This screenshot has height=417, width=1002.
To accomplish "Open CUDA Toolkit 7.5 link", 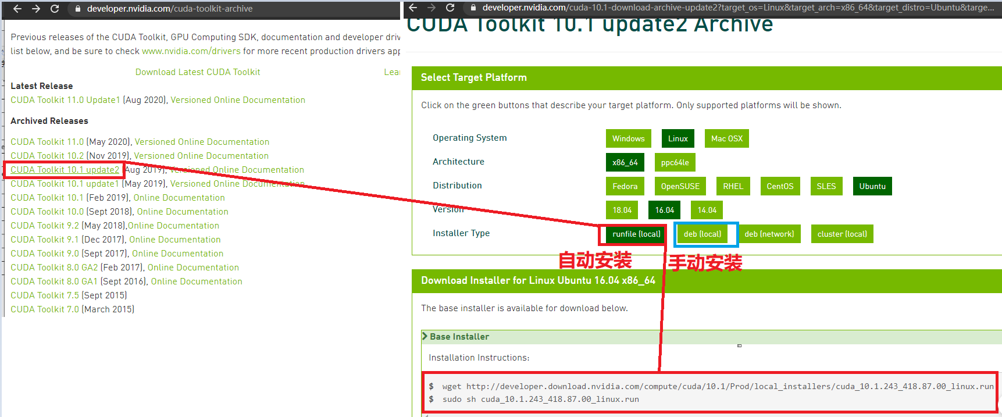I will click(45, 295).
